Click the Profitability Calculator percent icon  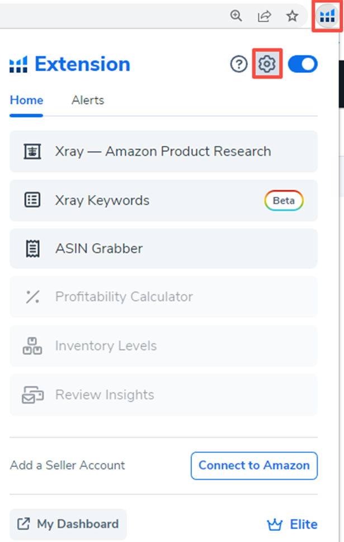[32, 297]
